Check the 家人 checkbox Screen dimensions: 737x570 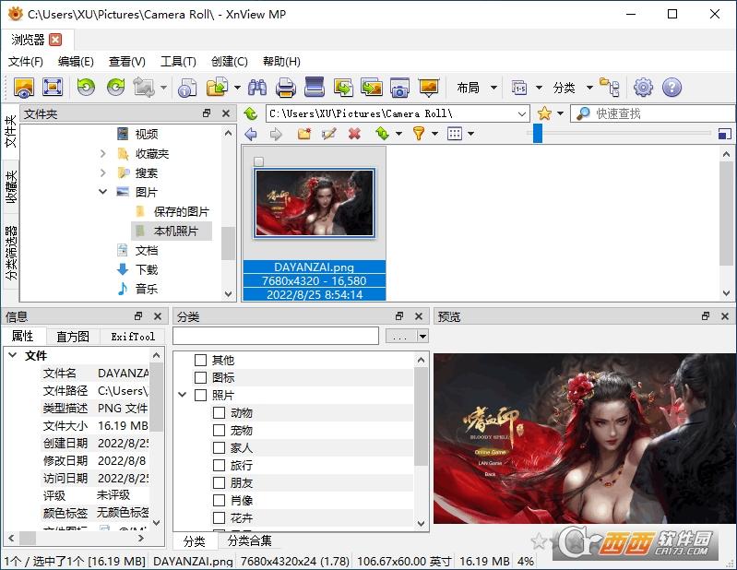219,447
